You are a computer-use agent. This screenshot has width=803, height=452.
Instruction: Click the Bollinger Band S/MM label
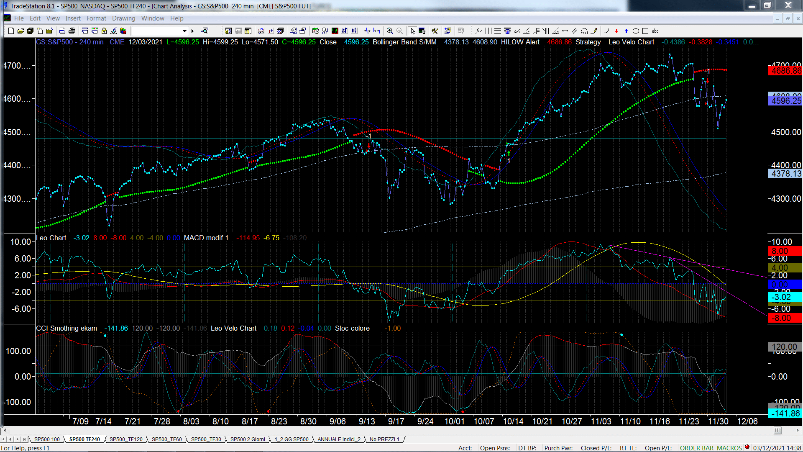[404, 42]
